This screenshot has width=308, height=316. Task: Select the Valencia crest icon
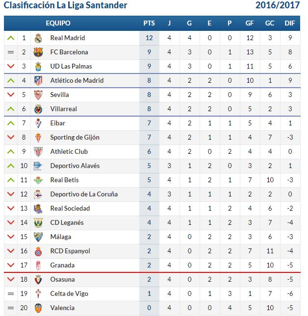pos(38,308)
